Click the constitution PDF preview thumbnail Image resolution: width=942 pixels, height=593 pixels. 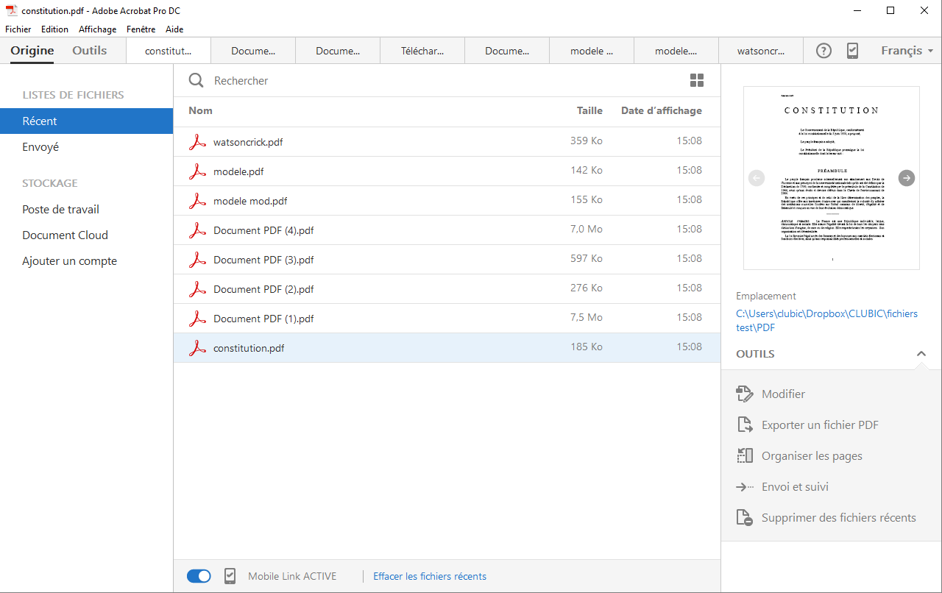click(831, 178)
